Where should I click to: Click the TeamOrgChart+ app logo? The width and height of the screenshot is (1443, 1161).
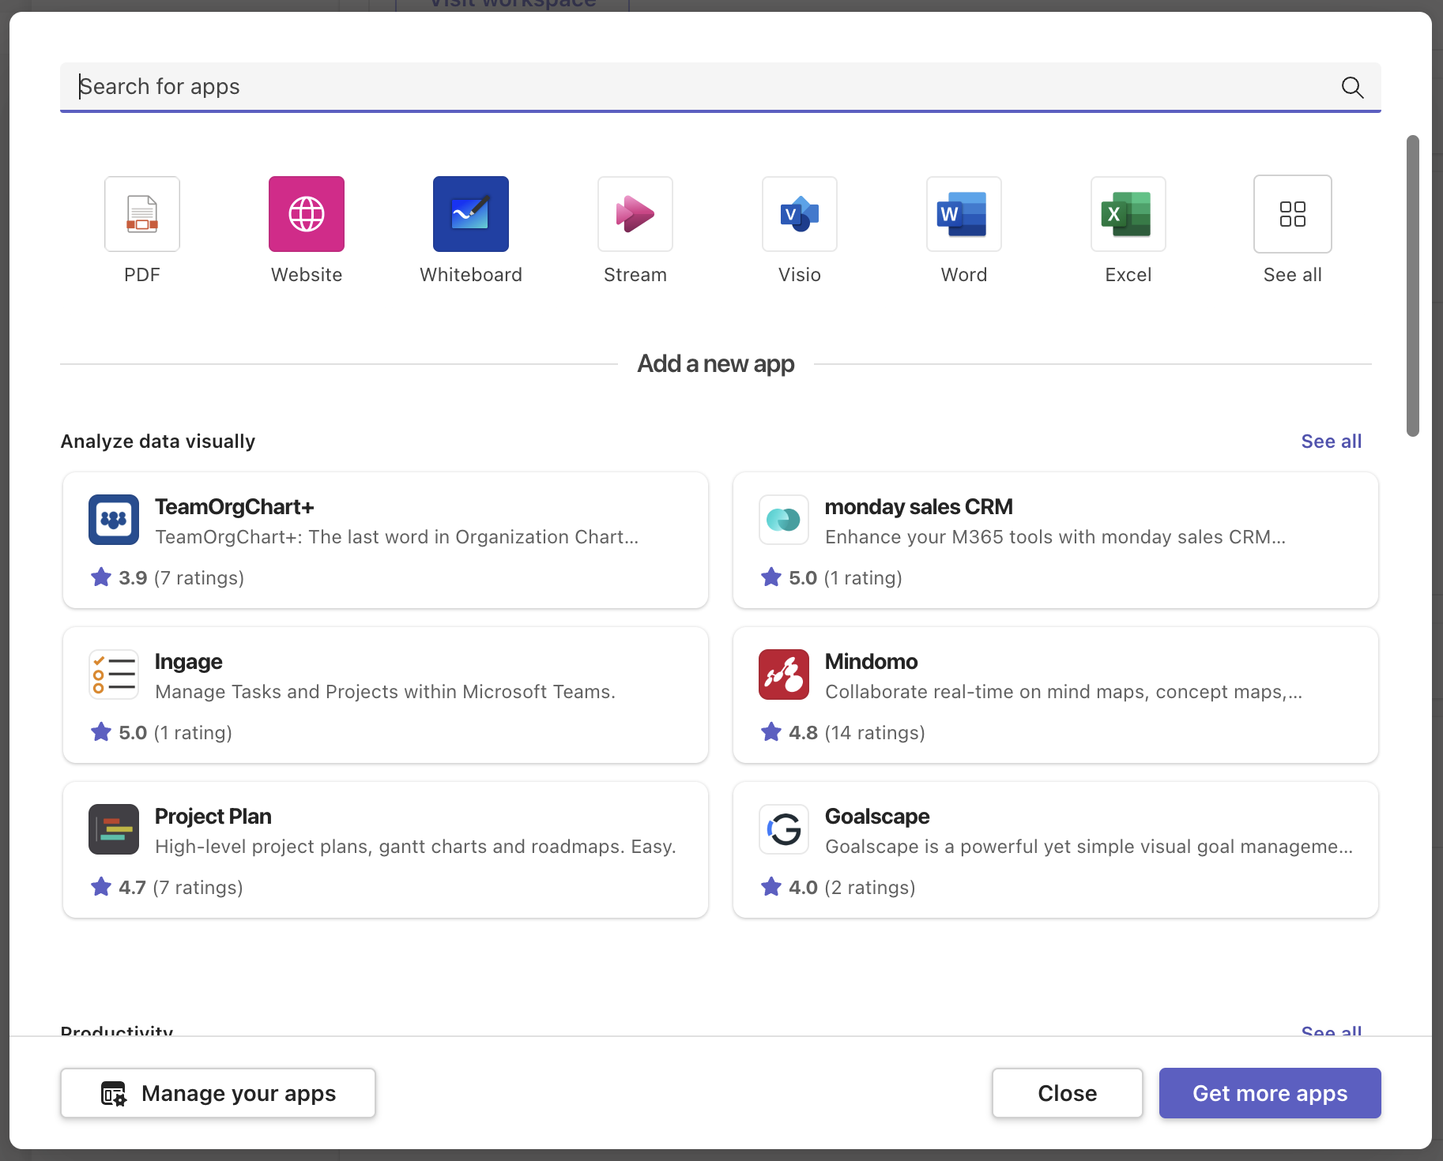[114, 520]
